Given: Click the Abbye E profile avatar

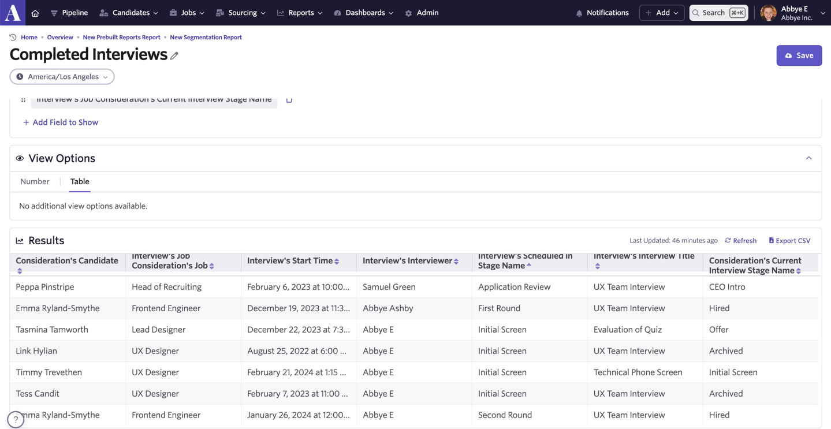Looking at the screenshot, I should coord(768,13).
